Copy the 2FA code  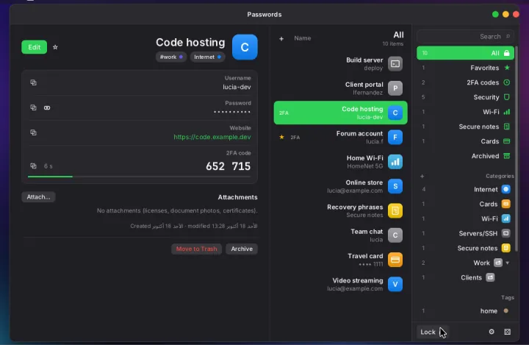point(33,166)
